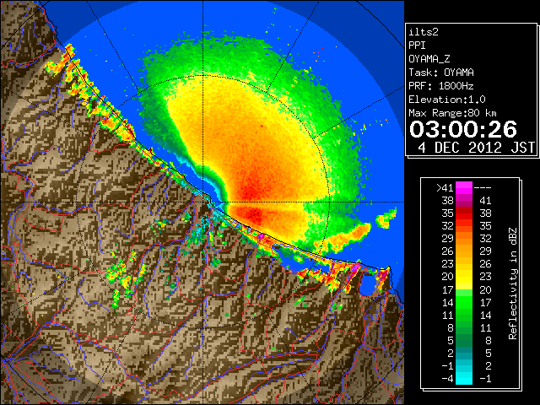Click the '-4' legend label

coord(447,379)
